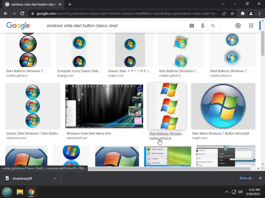Start voice search with the microphone
Viewport: 265px width, 198px height.
tap(202, 26)
